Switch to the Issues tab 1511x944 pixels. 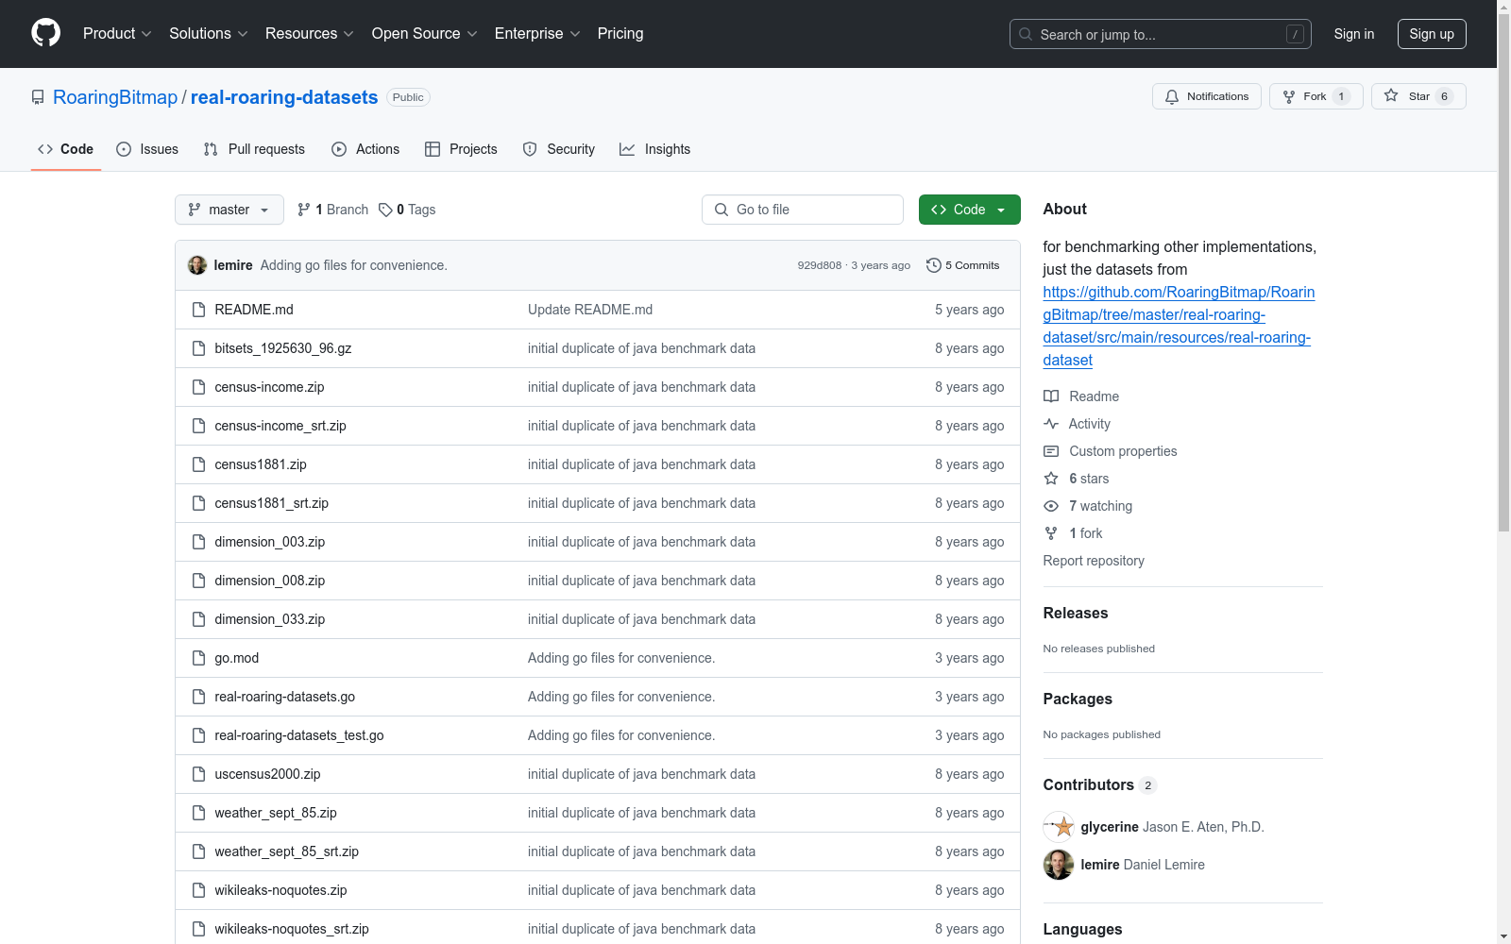point(147,149)
